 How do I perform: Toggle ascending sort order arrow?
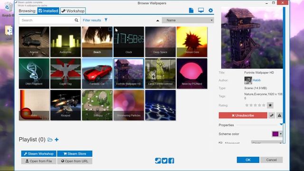(x=158, y=20)
